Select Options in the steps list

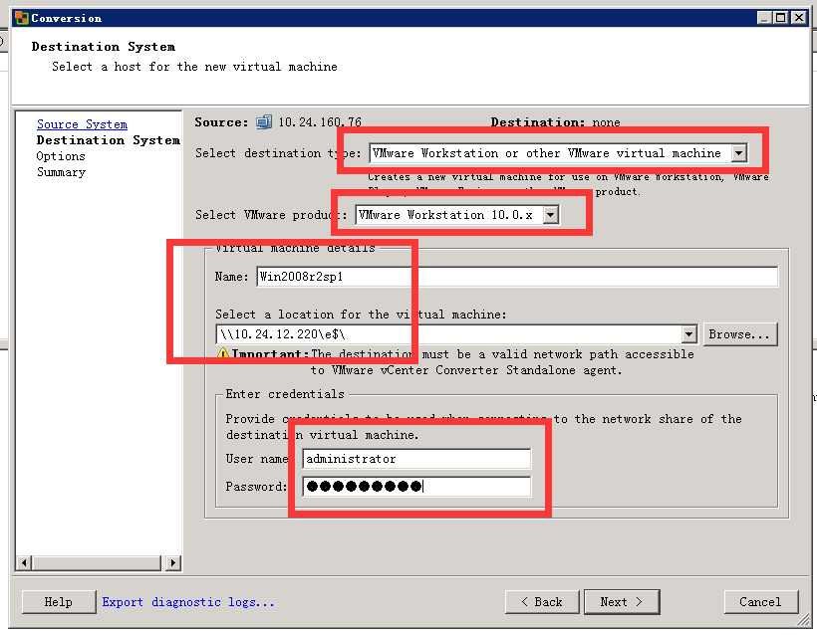61,156
